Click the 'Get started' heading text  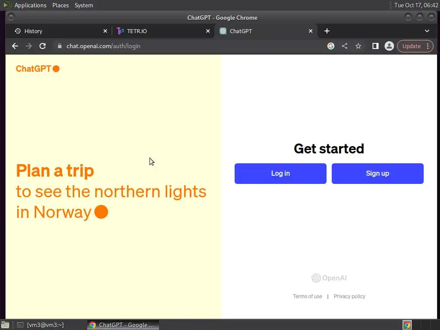(329, 149)
